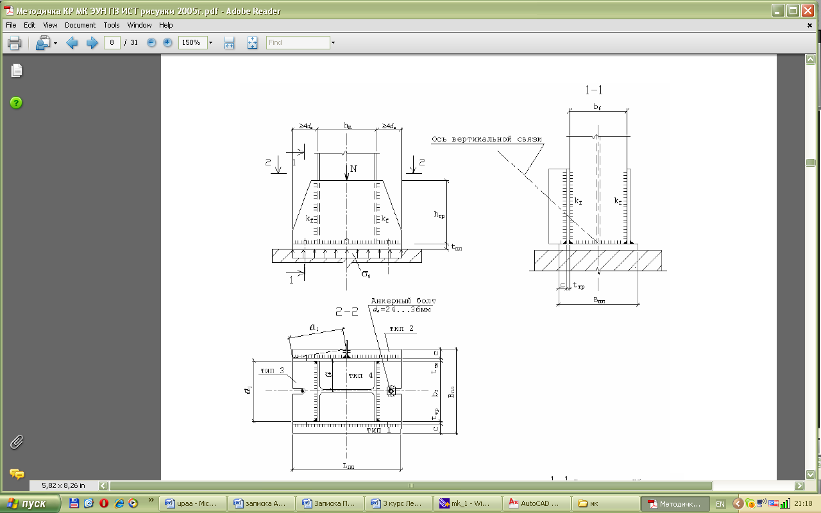
Task: Go to previous page arrow
Action: point(72,43)
